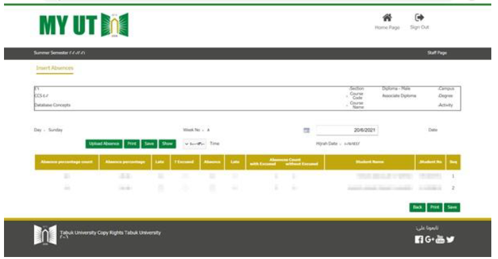Viewport: 498px width, 259px height.
Task: Click Print button next to Upload Absence
Action: pyautogui.click(x=132, y=144)
